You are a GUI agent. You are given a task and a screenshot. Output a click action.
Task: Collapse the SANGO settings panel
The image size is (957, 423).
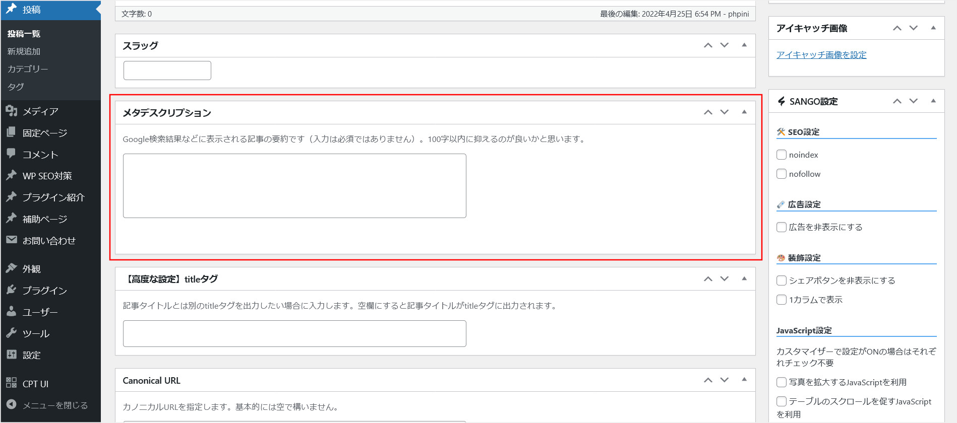pos(933,101)
